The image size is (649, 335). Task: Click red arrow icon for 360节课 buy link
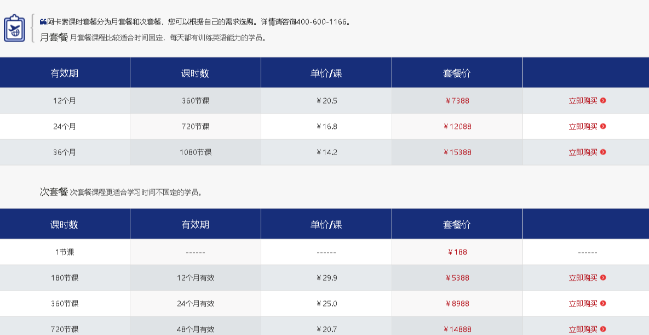pos(603,304)
